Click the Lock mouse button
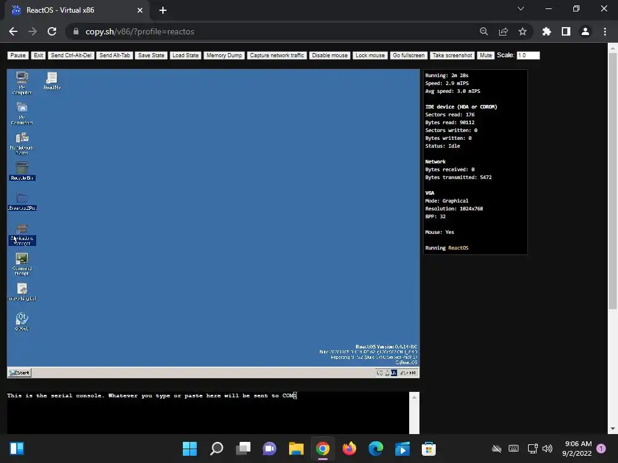The height and width of the screenshot is (463, 618). 370,55
